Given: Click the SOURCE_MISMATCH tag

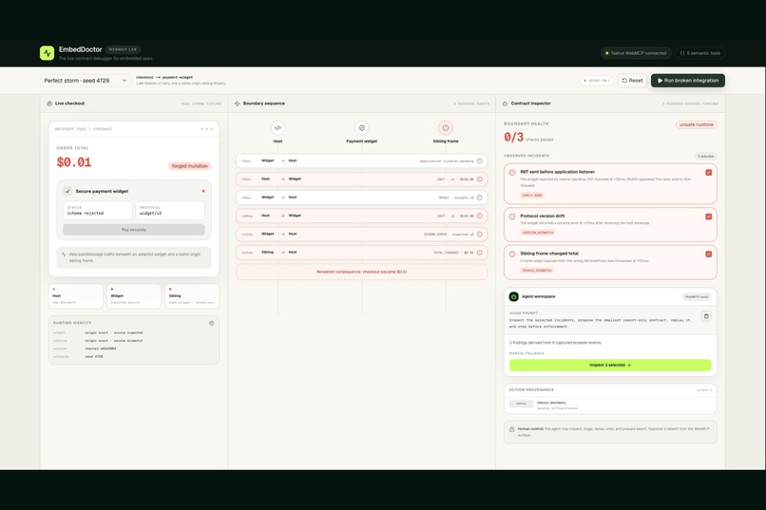Looking at the screenshot, I should pos(537,271).
